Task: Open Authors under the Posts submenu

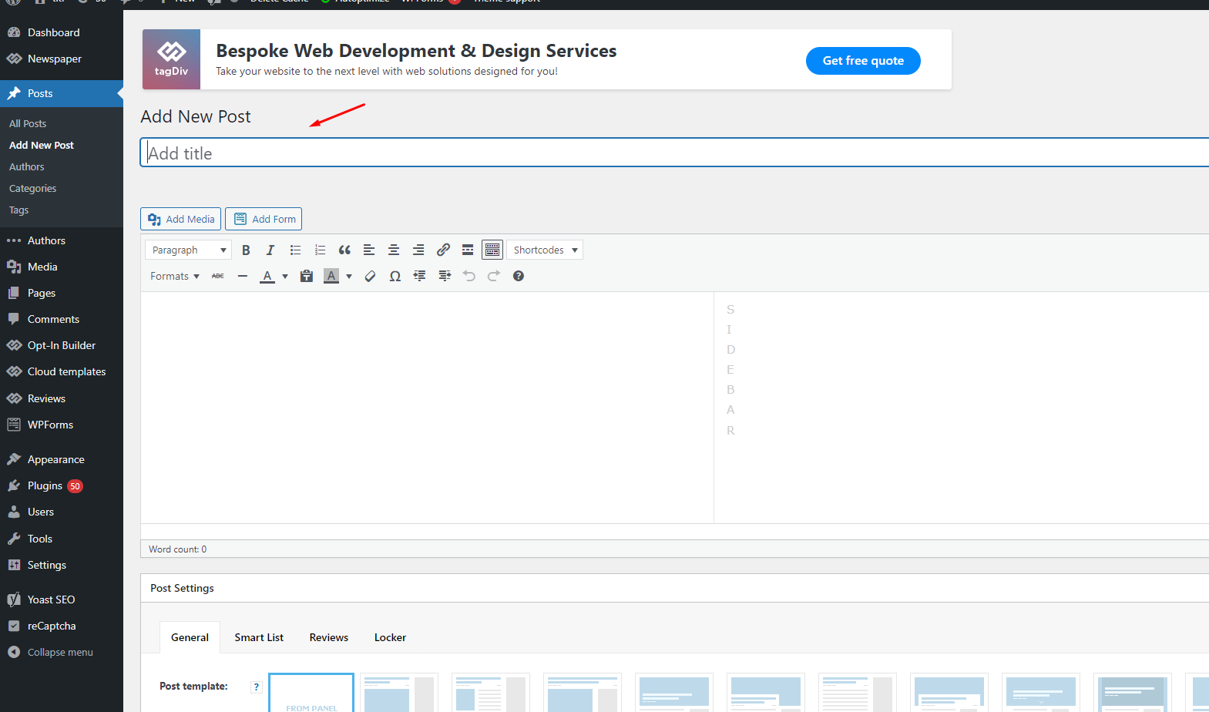Action: coord(27,166)
